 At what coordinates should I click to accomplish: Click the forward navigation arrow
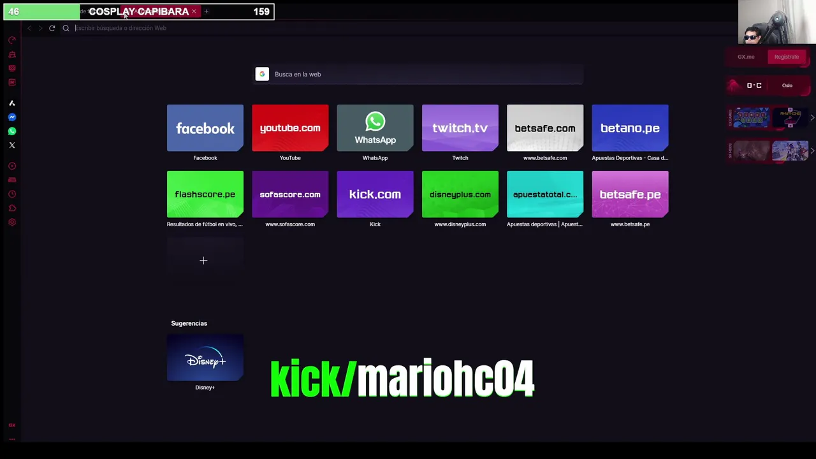40,28
